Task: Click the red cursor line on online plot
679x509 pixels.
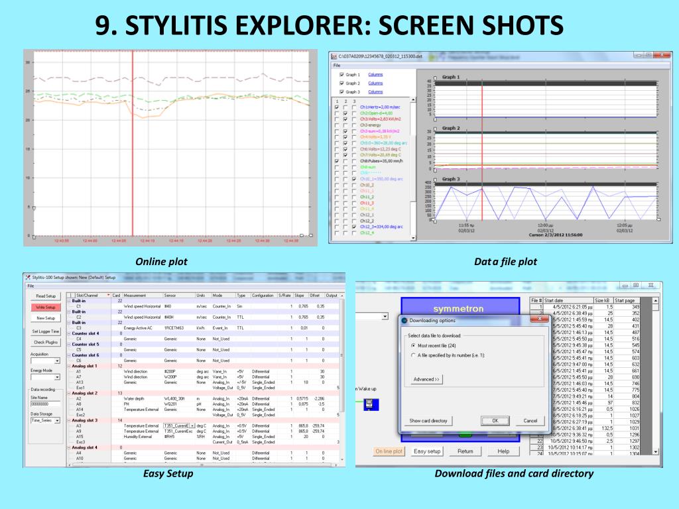Action: tap(133, 143)
